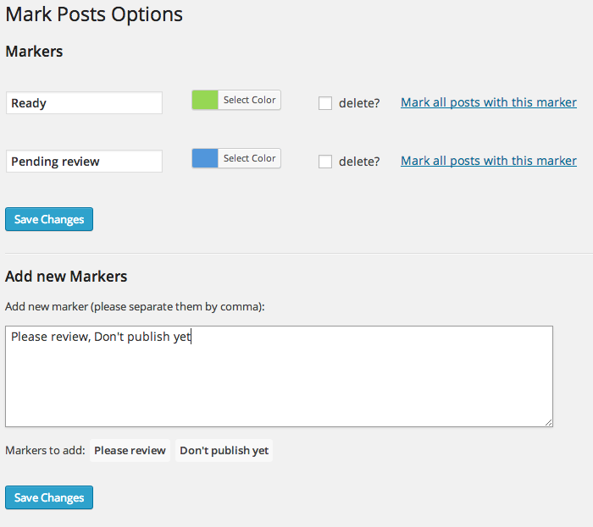593x527 pixels.
Task: Open Select Color for Pending review marker
Action: pos(249,158)
